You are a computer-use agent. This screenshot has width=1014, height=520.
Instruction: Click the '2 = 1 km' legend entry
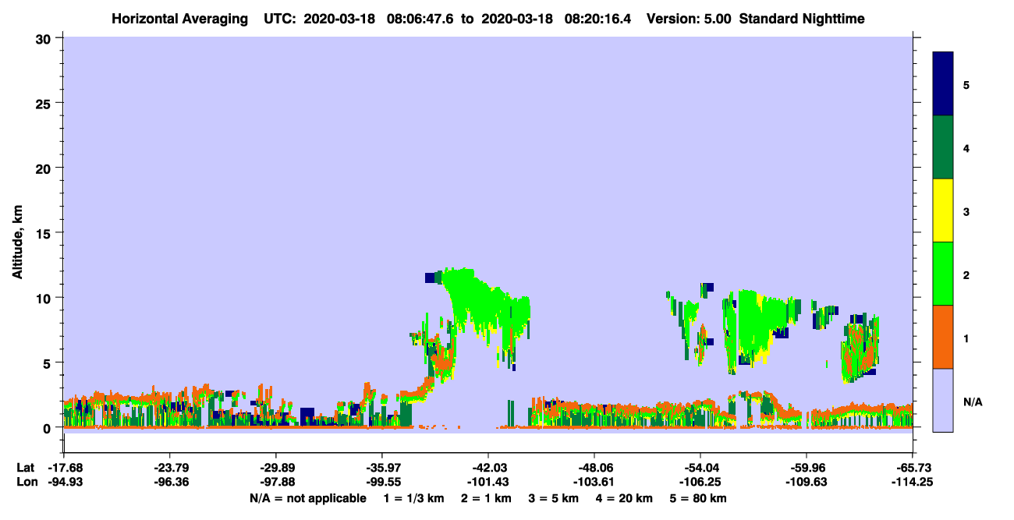[x=487, y=498]
